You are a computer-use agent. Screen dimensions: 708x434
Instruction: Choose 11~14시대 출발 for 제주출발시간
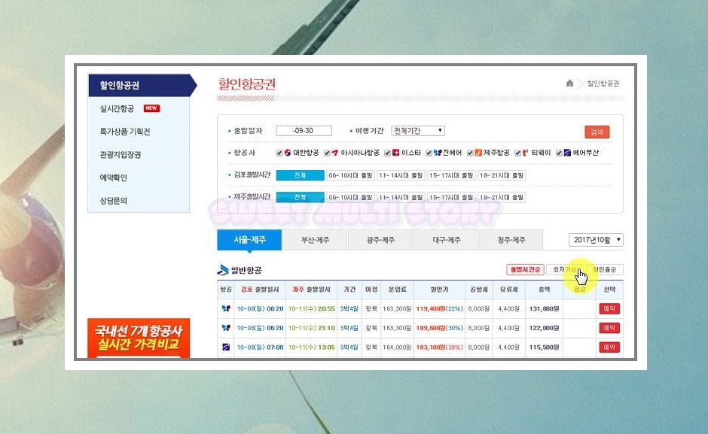[401, 198]
